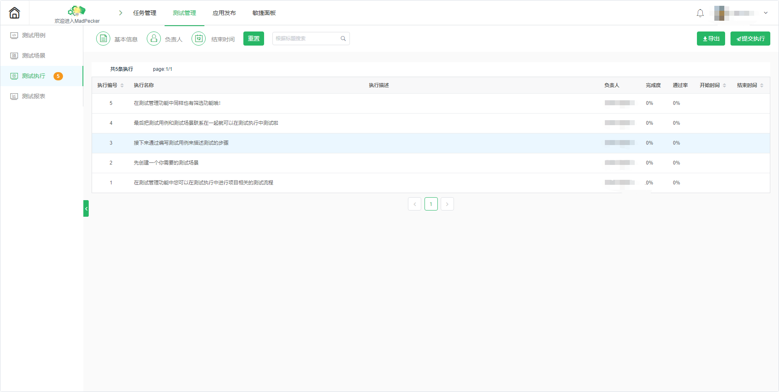The width and height of the screenshot is (779, 392).
Task: Click the 执行名称 column header
Action: 144,85
